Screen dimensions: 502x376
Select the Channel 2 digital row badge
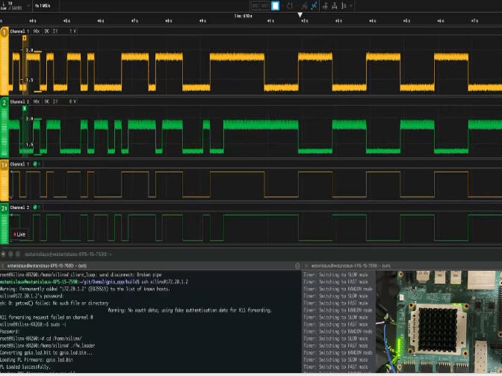coord(4,207)
